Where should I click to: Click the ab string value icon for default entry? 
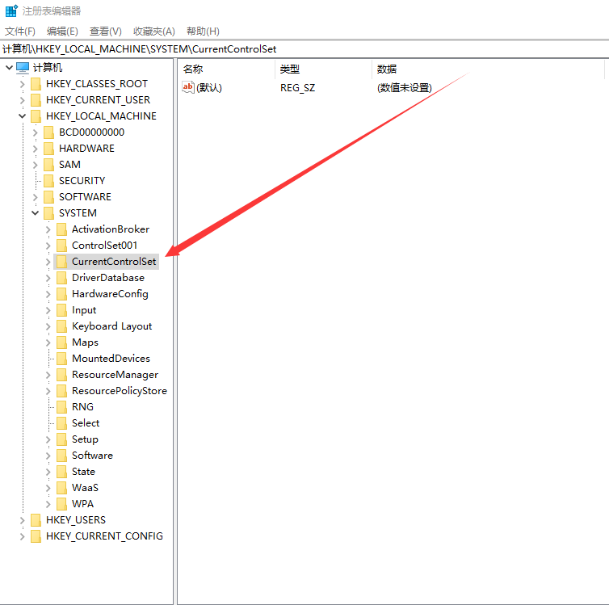(188, 87)
